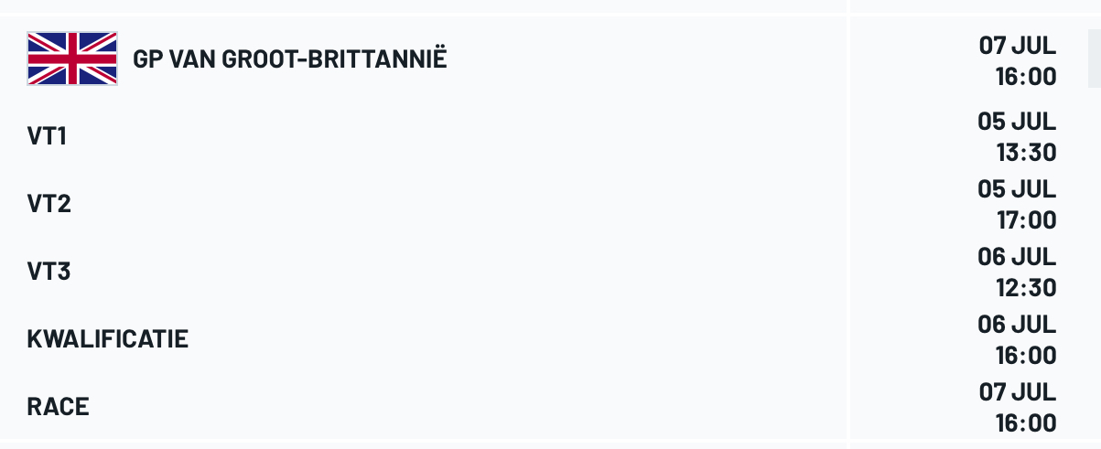Select the Race session label

click(x=59, y=408)
